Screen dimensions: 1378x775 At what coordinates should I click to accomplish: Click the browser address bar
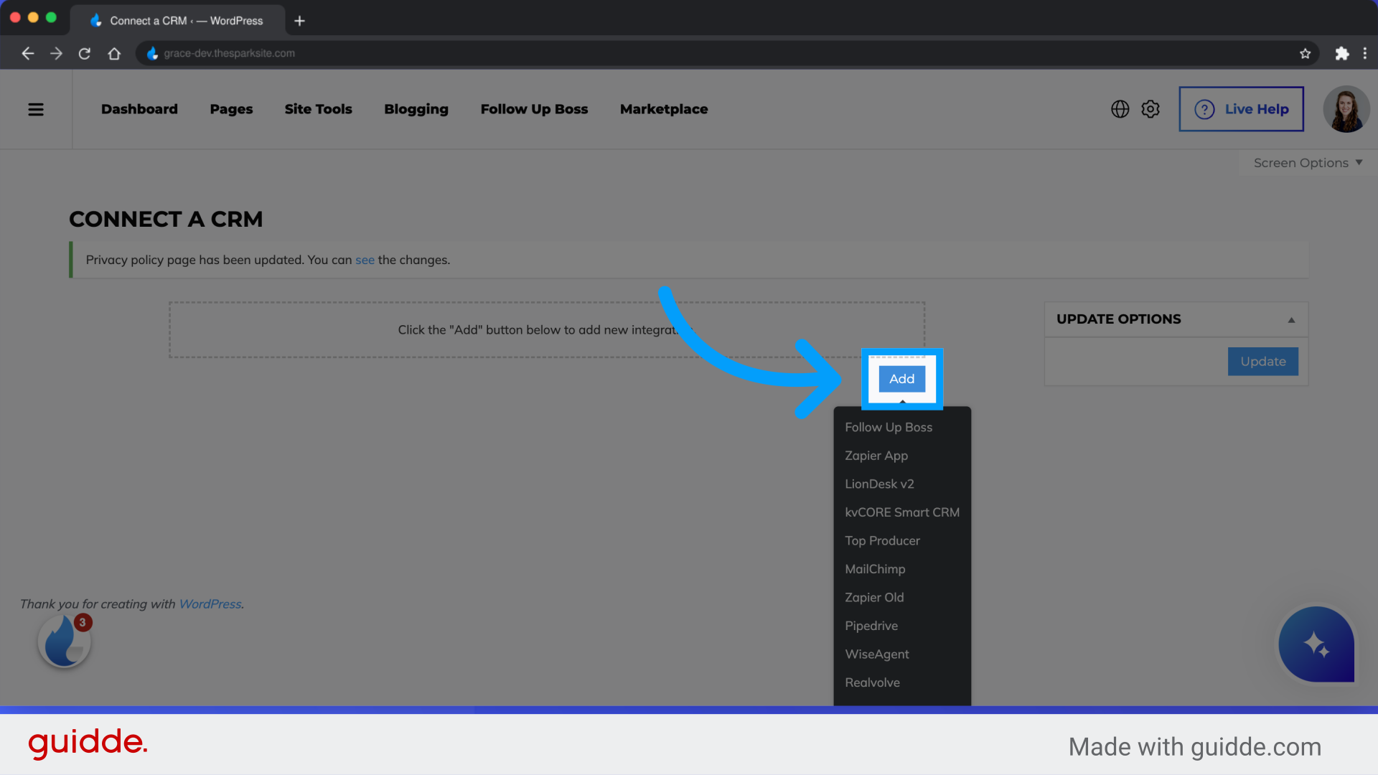point(502,53)
